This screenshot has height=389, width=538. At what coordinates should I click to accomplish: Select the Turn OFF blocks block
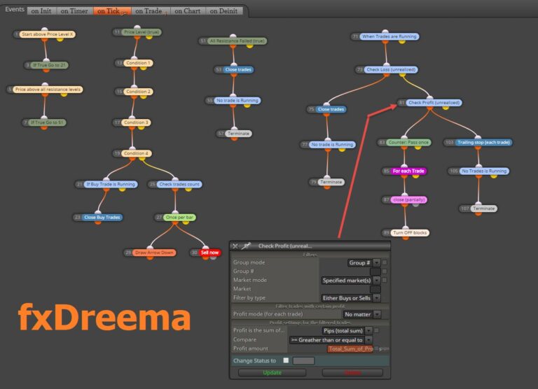click(410, 233)
